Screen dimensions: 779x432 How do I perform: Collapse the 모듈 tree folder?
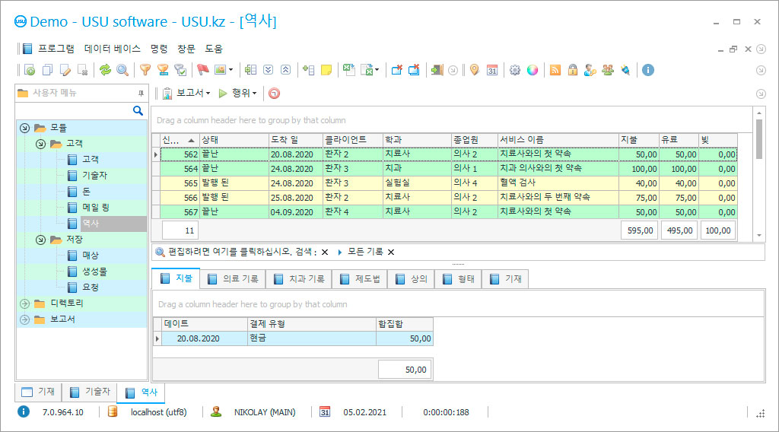click(24, 128)
